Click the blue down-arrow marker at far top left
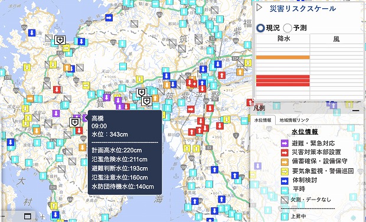 click(32, 33)
